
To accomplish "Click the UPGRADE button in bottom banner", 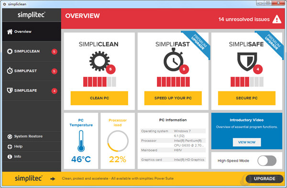I will coord(265,178).
